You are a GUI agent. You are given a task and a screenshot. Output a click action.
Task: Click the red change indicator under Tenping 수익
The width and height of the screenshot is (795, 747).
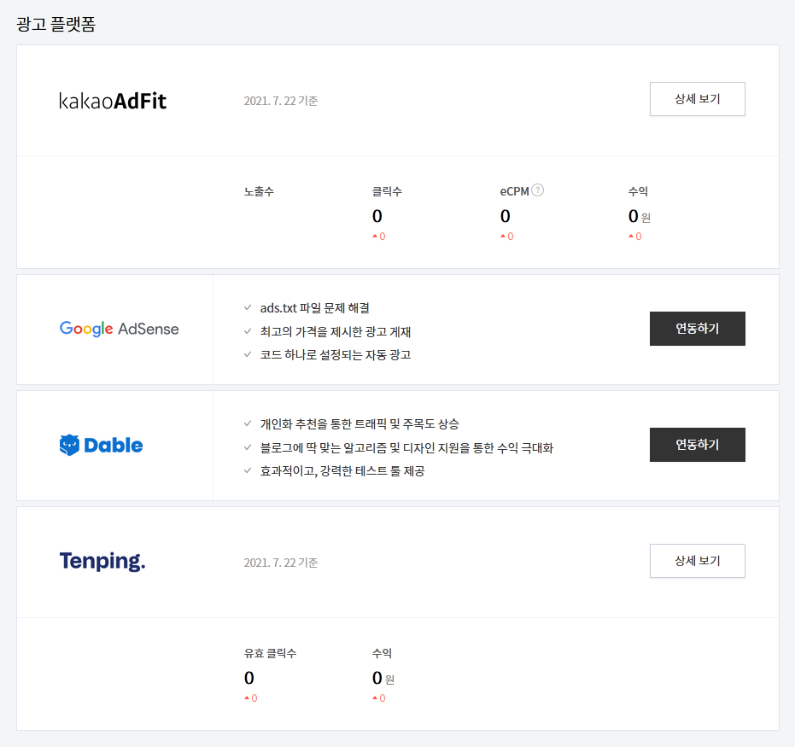pos(379,697)
